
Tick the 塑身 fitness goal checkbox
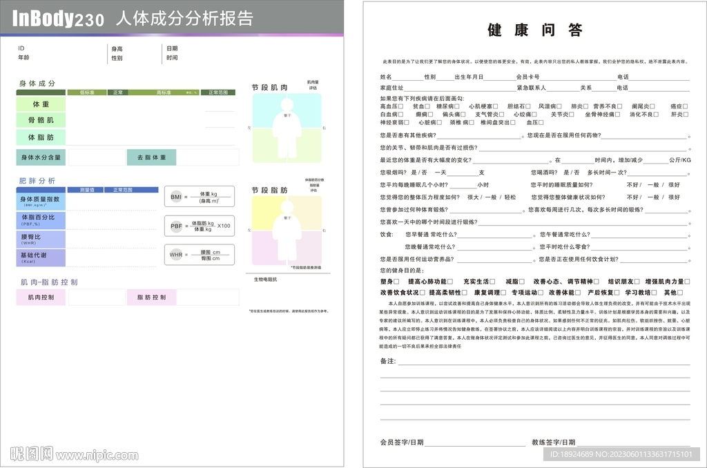396,282
